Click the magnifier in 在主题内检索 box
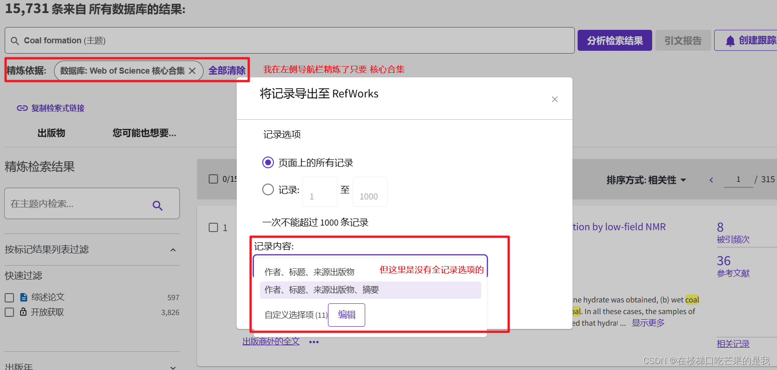This screenshot has width=777, height=370. coord(157,206)
